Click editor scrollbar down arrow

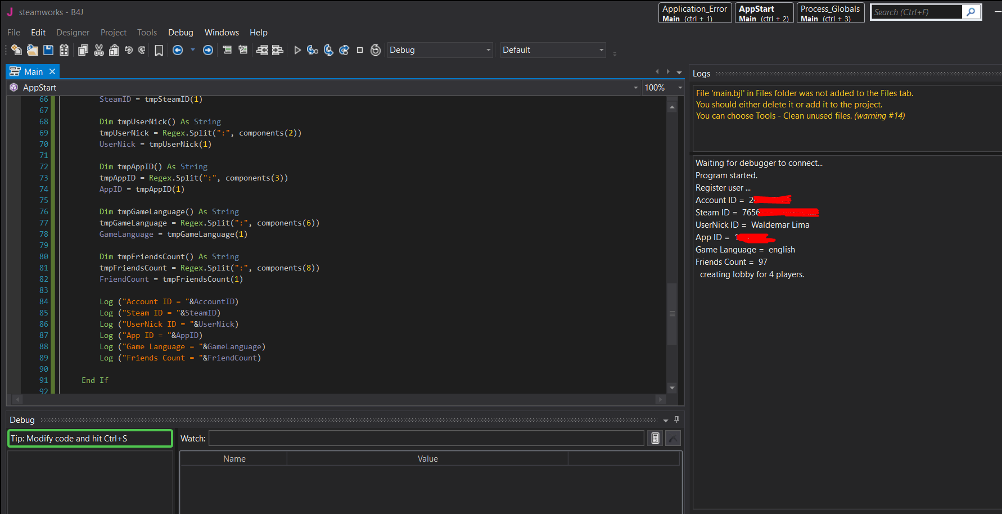pos(672,388)
